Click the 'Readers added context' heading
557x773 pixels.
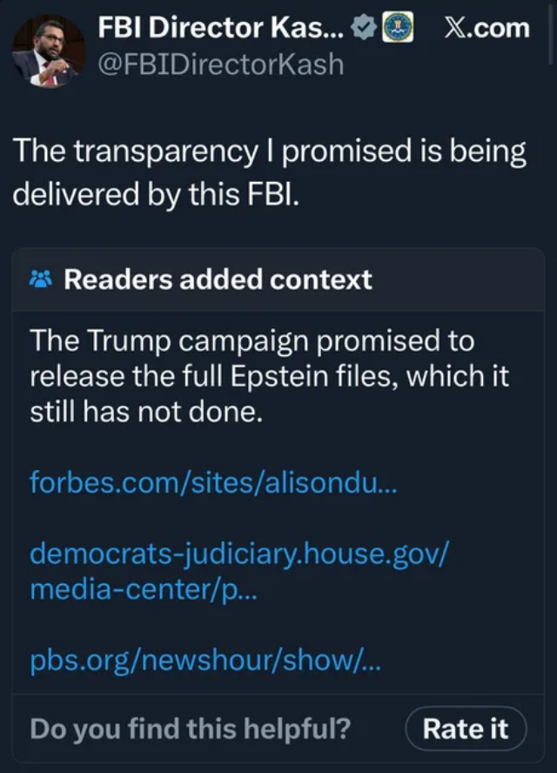tap(218, 279)
